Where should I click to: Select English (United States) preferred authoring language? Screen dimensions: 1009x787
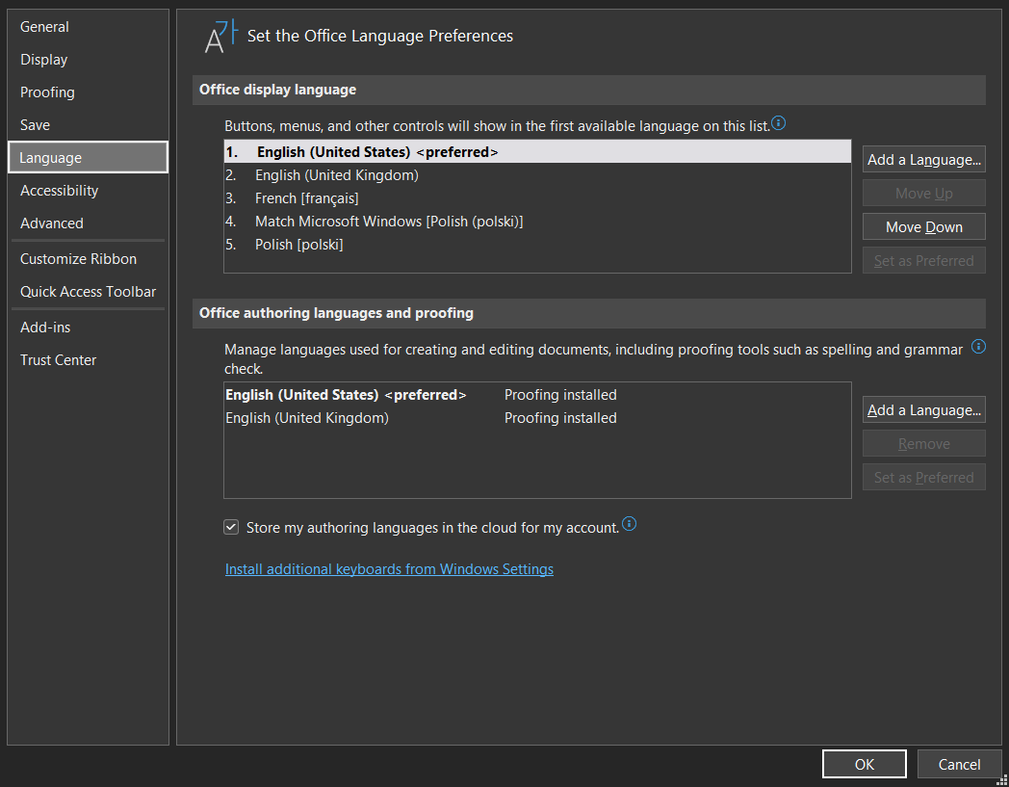537,395
